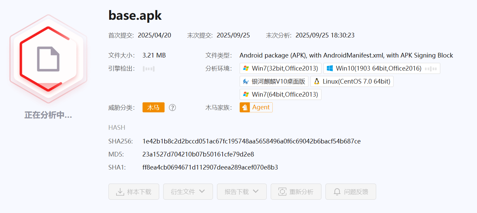Click the orange 木马 threat tag

153,107
